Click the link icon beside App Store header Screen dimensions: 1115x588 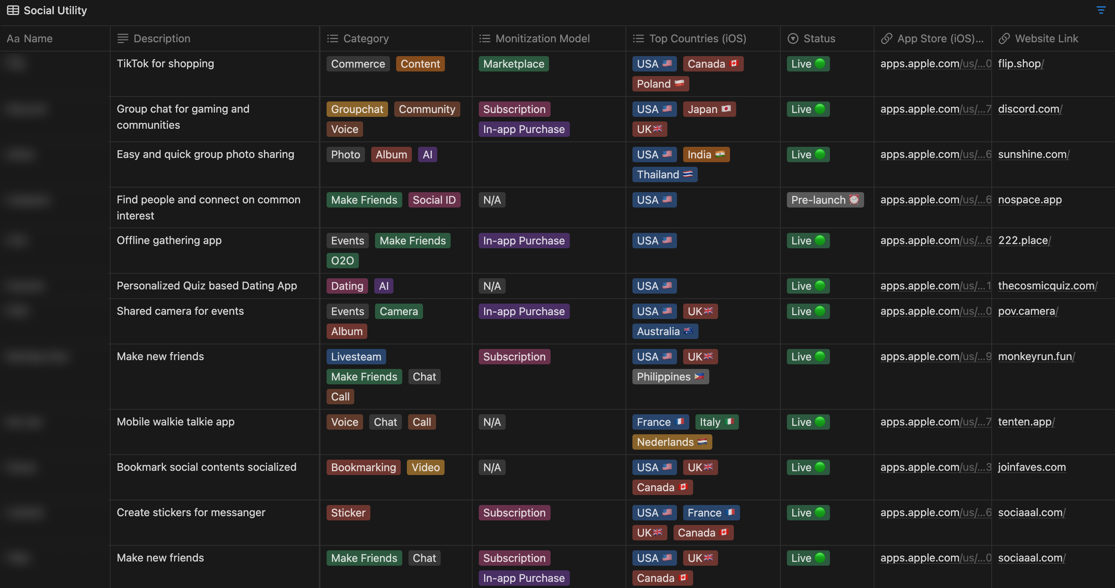pyautogui.click(x=886, y=38)
